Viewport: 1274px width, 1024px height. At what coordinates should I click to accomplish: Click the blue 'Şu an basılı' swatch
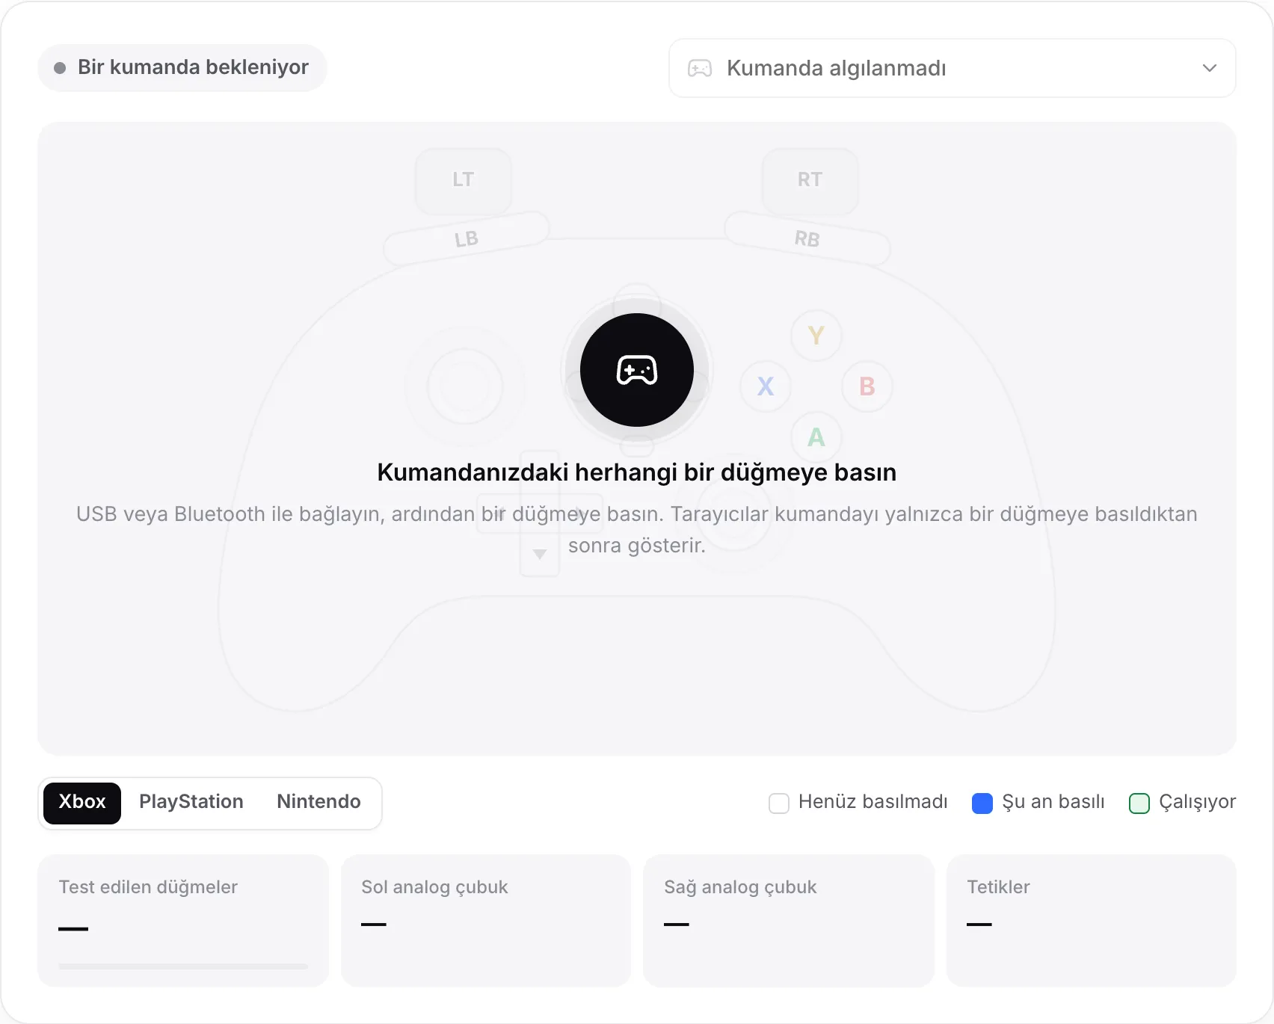pyautogui.click(x=982, y=804)
